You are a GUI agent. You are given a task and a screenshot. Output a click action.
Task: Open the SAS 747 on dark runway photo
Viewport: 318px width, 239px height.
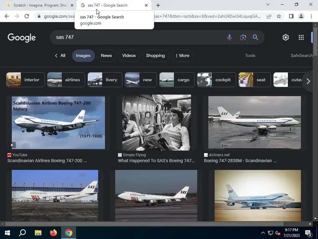156,195
